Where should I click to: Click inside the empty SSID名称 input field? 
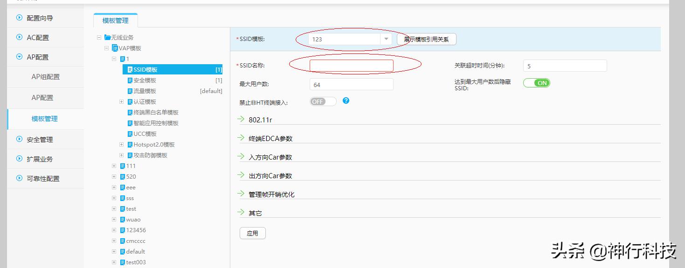pos(351,65)
